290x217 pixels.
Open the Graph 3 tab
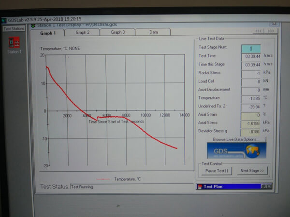pos(117,32)
